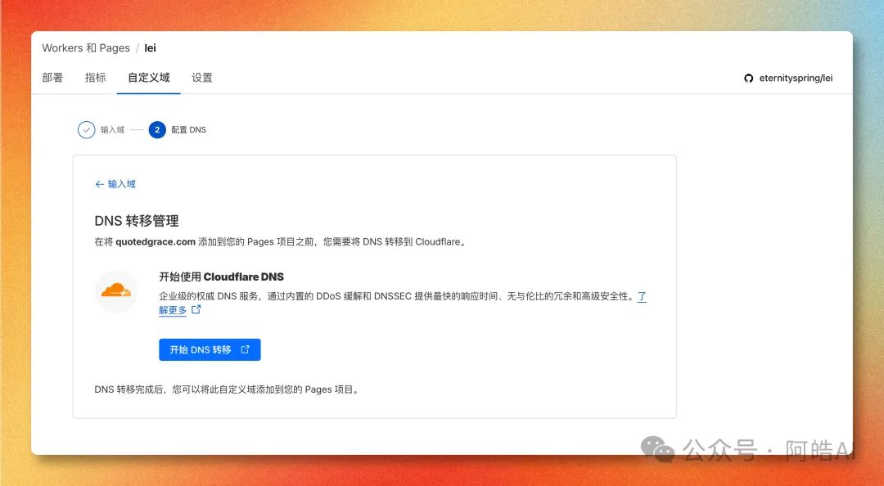The width and height of the screenshot is (884, 486).
Task: Open the 设置 tab
Action: point(202,78)
